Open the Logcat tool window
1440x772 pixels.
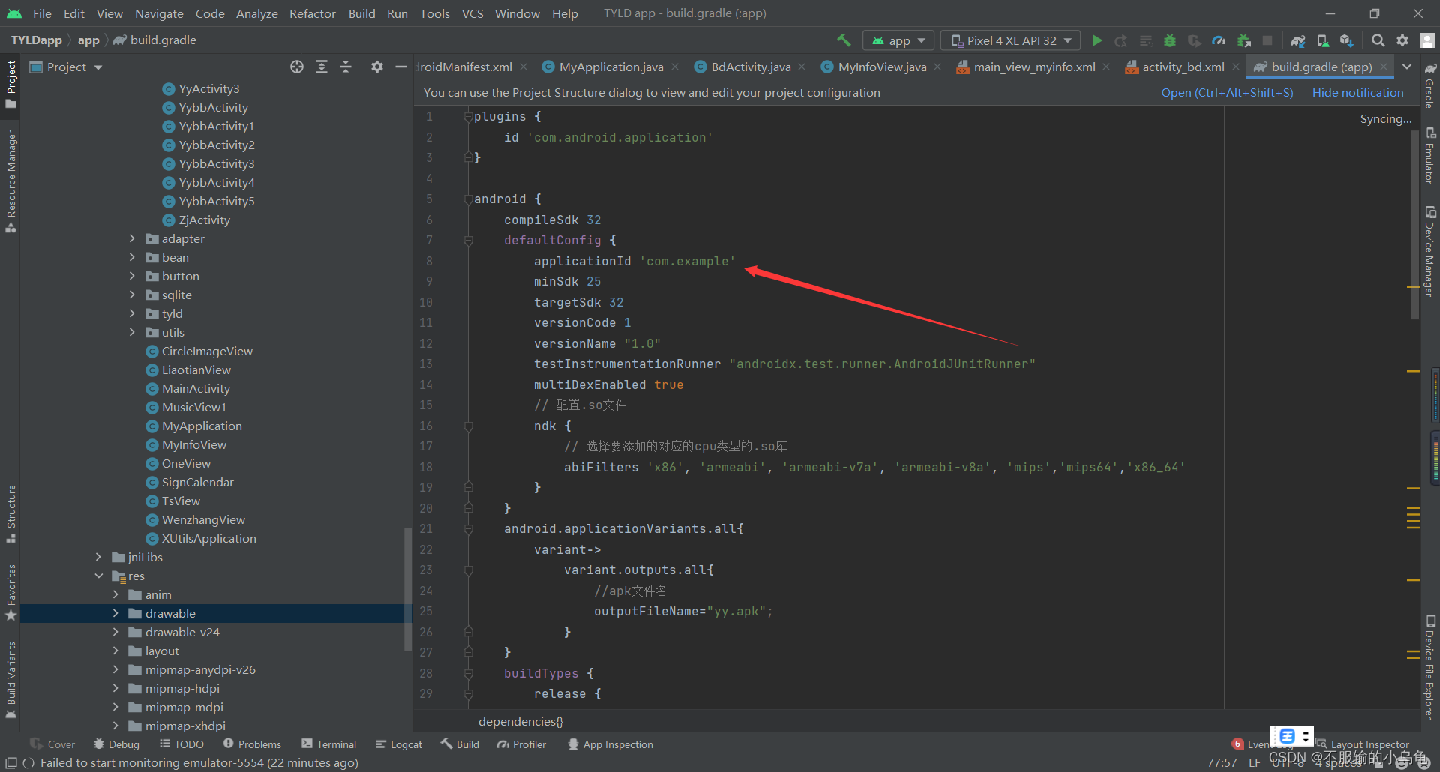pos(399,744)
